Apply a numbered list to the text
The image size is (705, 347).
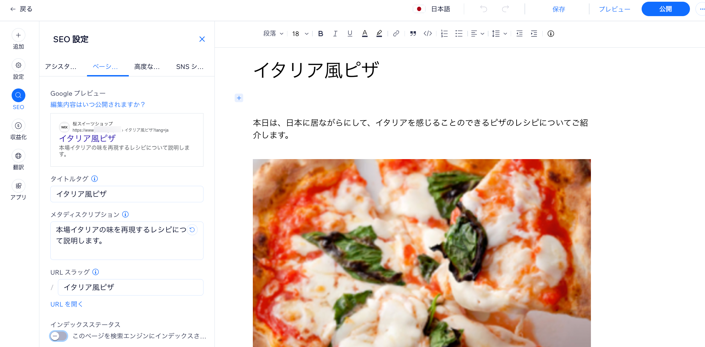click(x=444, y=34)
